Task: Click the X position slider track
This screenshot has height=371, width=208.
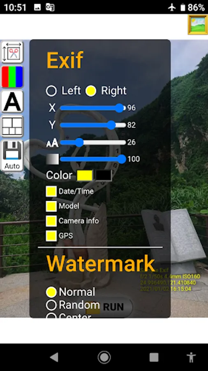Action: tap(93, 108)
